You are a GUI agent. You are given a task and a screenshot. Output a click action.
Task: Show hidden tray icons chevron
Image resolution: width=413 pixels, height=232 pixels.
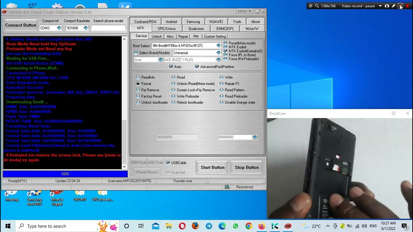tap(328, 226)
